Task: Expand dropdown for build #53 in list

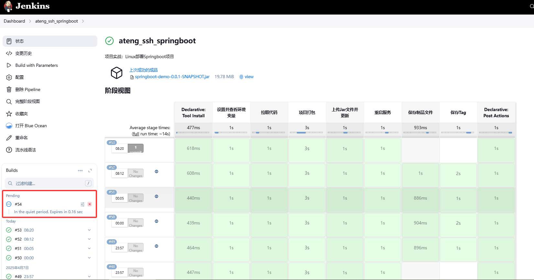Action: click(x=89, y=230)
